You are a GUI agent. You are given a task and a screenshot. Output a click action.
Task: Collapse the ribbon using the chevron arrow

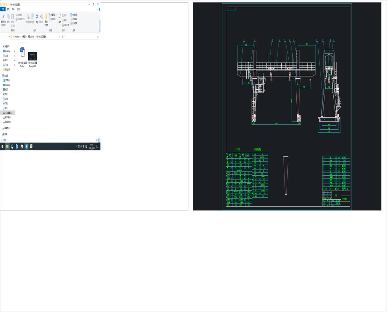[97, 9]
